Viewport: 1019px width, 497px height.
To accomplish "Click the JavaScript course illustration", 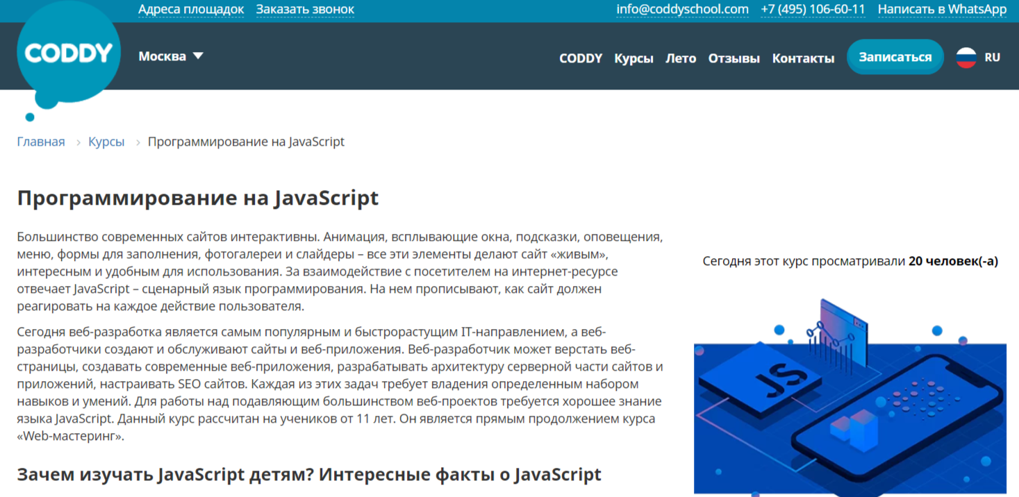I will pyautogui.click(x=850, y=396).
